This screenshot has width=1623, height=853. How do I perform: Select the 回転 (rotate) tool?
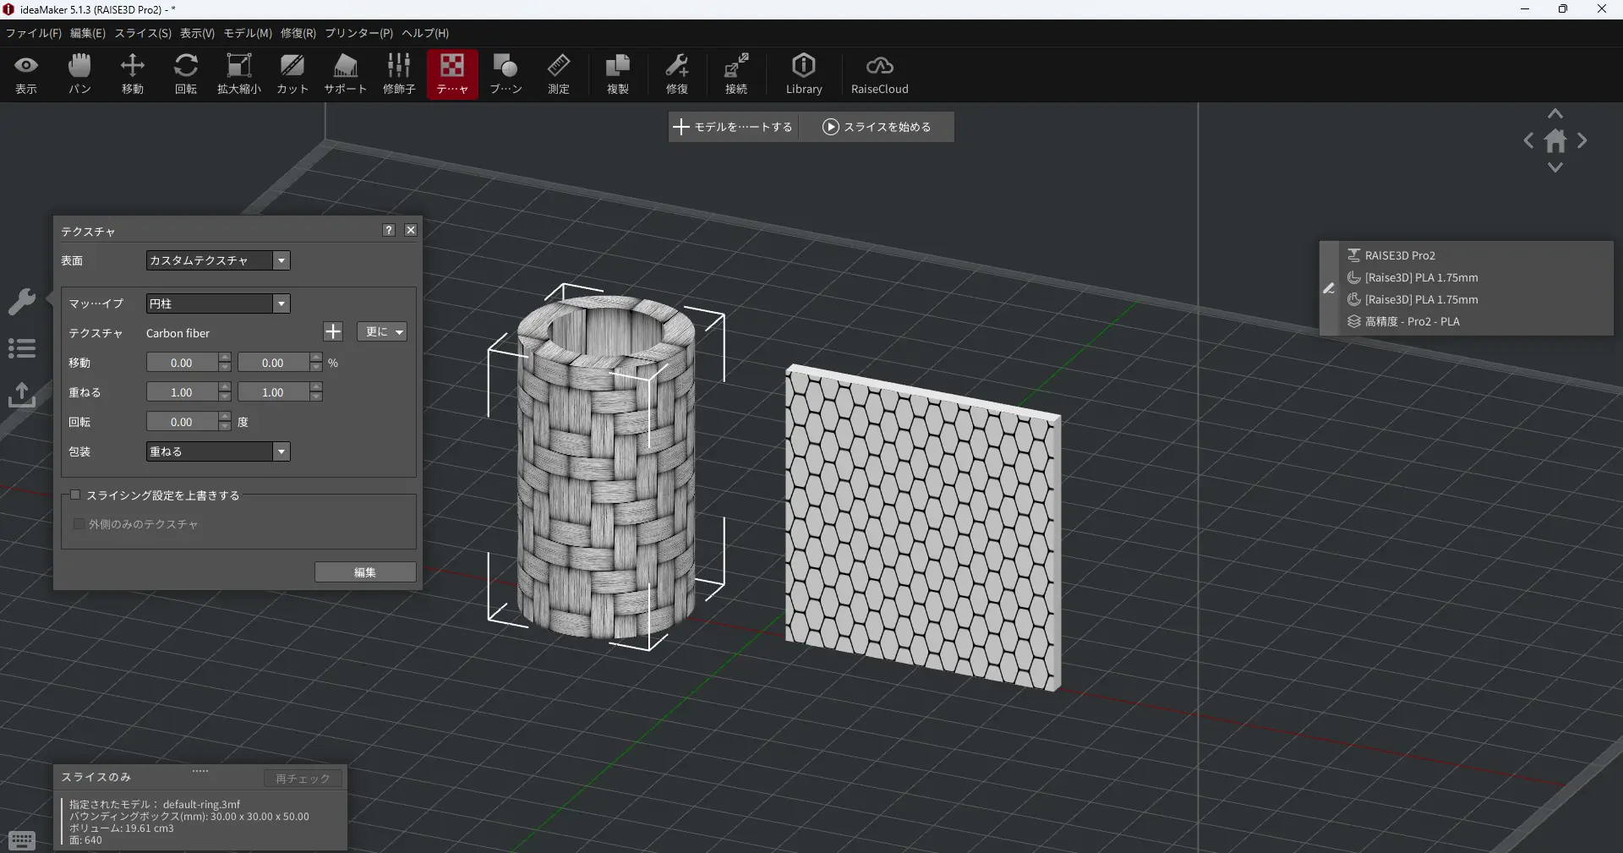[186, 74]
